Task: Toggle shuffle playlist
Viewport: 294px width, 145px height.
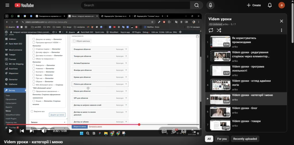Action: 219,30
